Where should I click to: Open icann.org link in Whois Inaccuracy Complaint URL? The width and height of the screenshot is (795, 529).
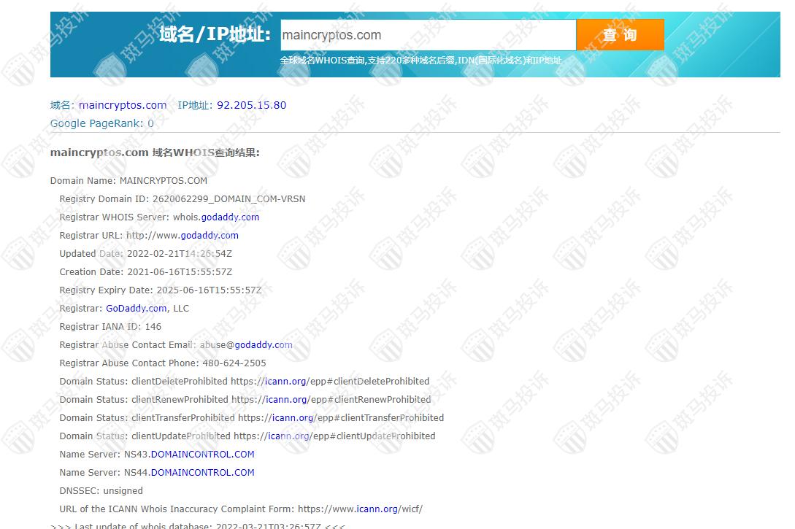pyautogui.click(x=377, y=509)
